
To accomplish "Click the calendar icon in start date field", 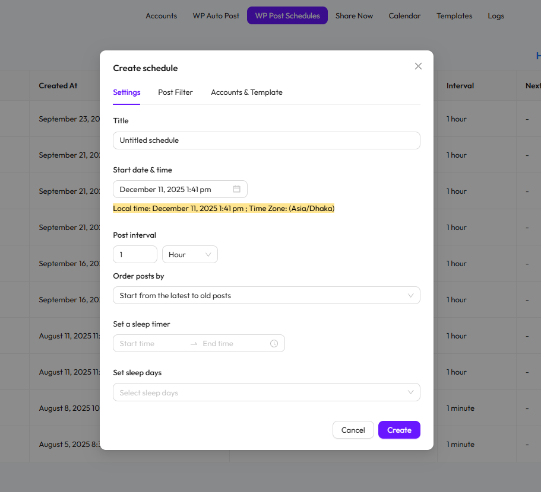I will [236, 189].
